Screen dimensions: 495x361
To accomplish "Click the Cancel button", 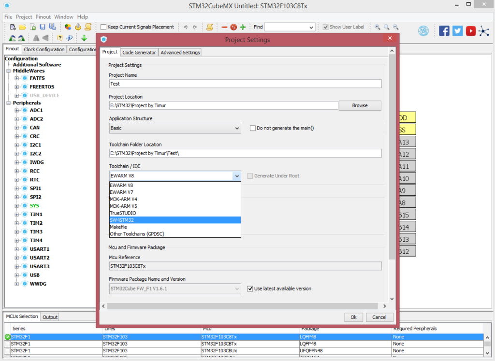I will tap(379, 318).
